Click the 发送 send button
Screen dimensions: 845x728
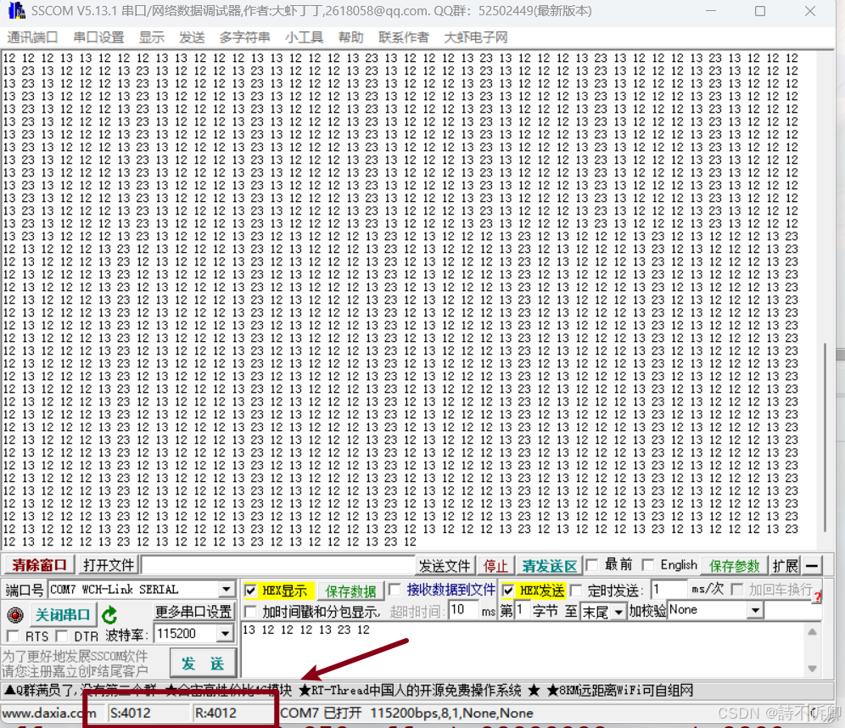click(x=203, y=664)
